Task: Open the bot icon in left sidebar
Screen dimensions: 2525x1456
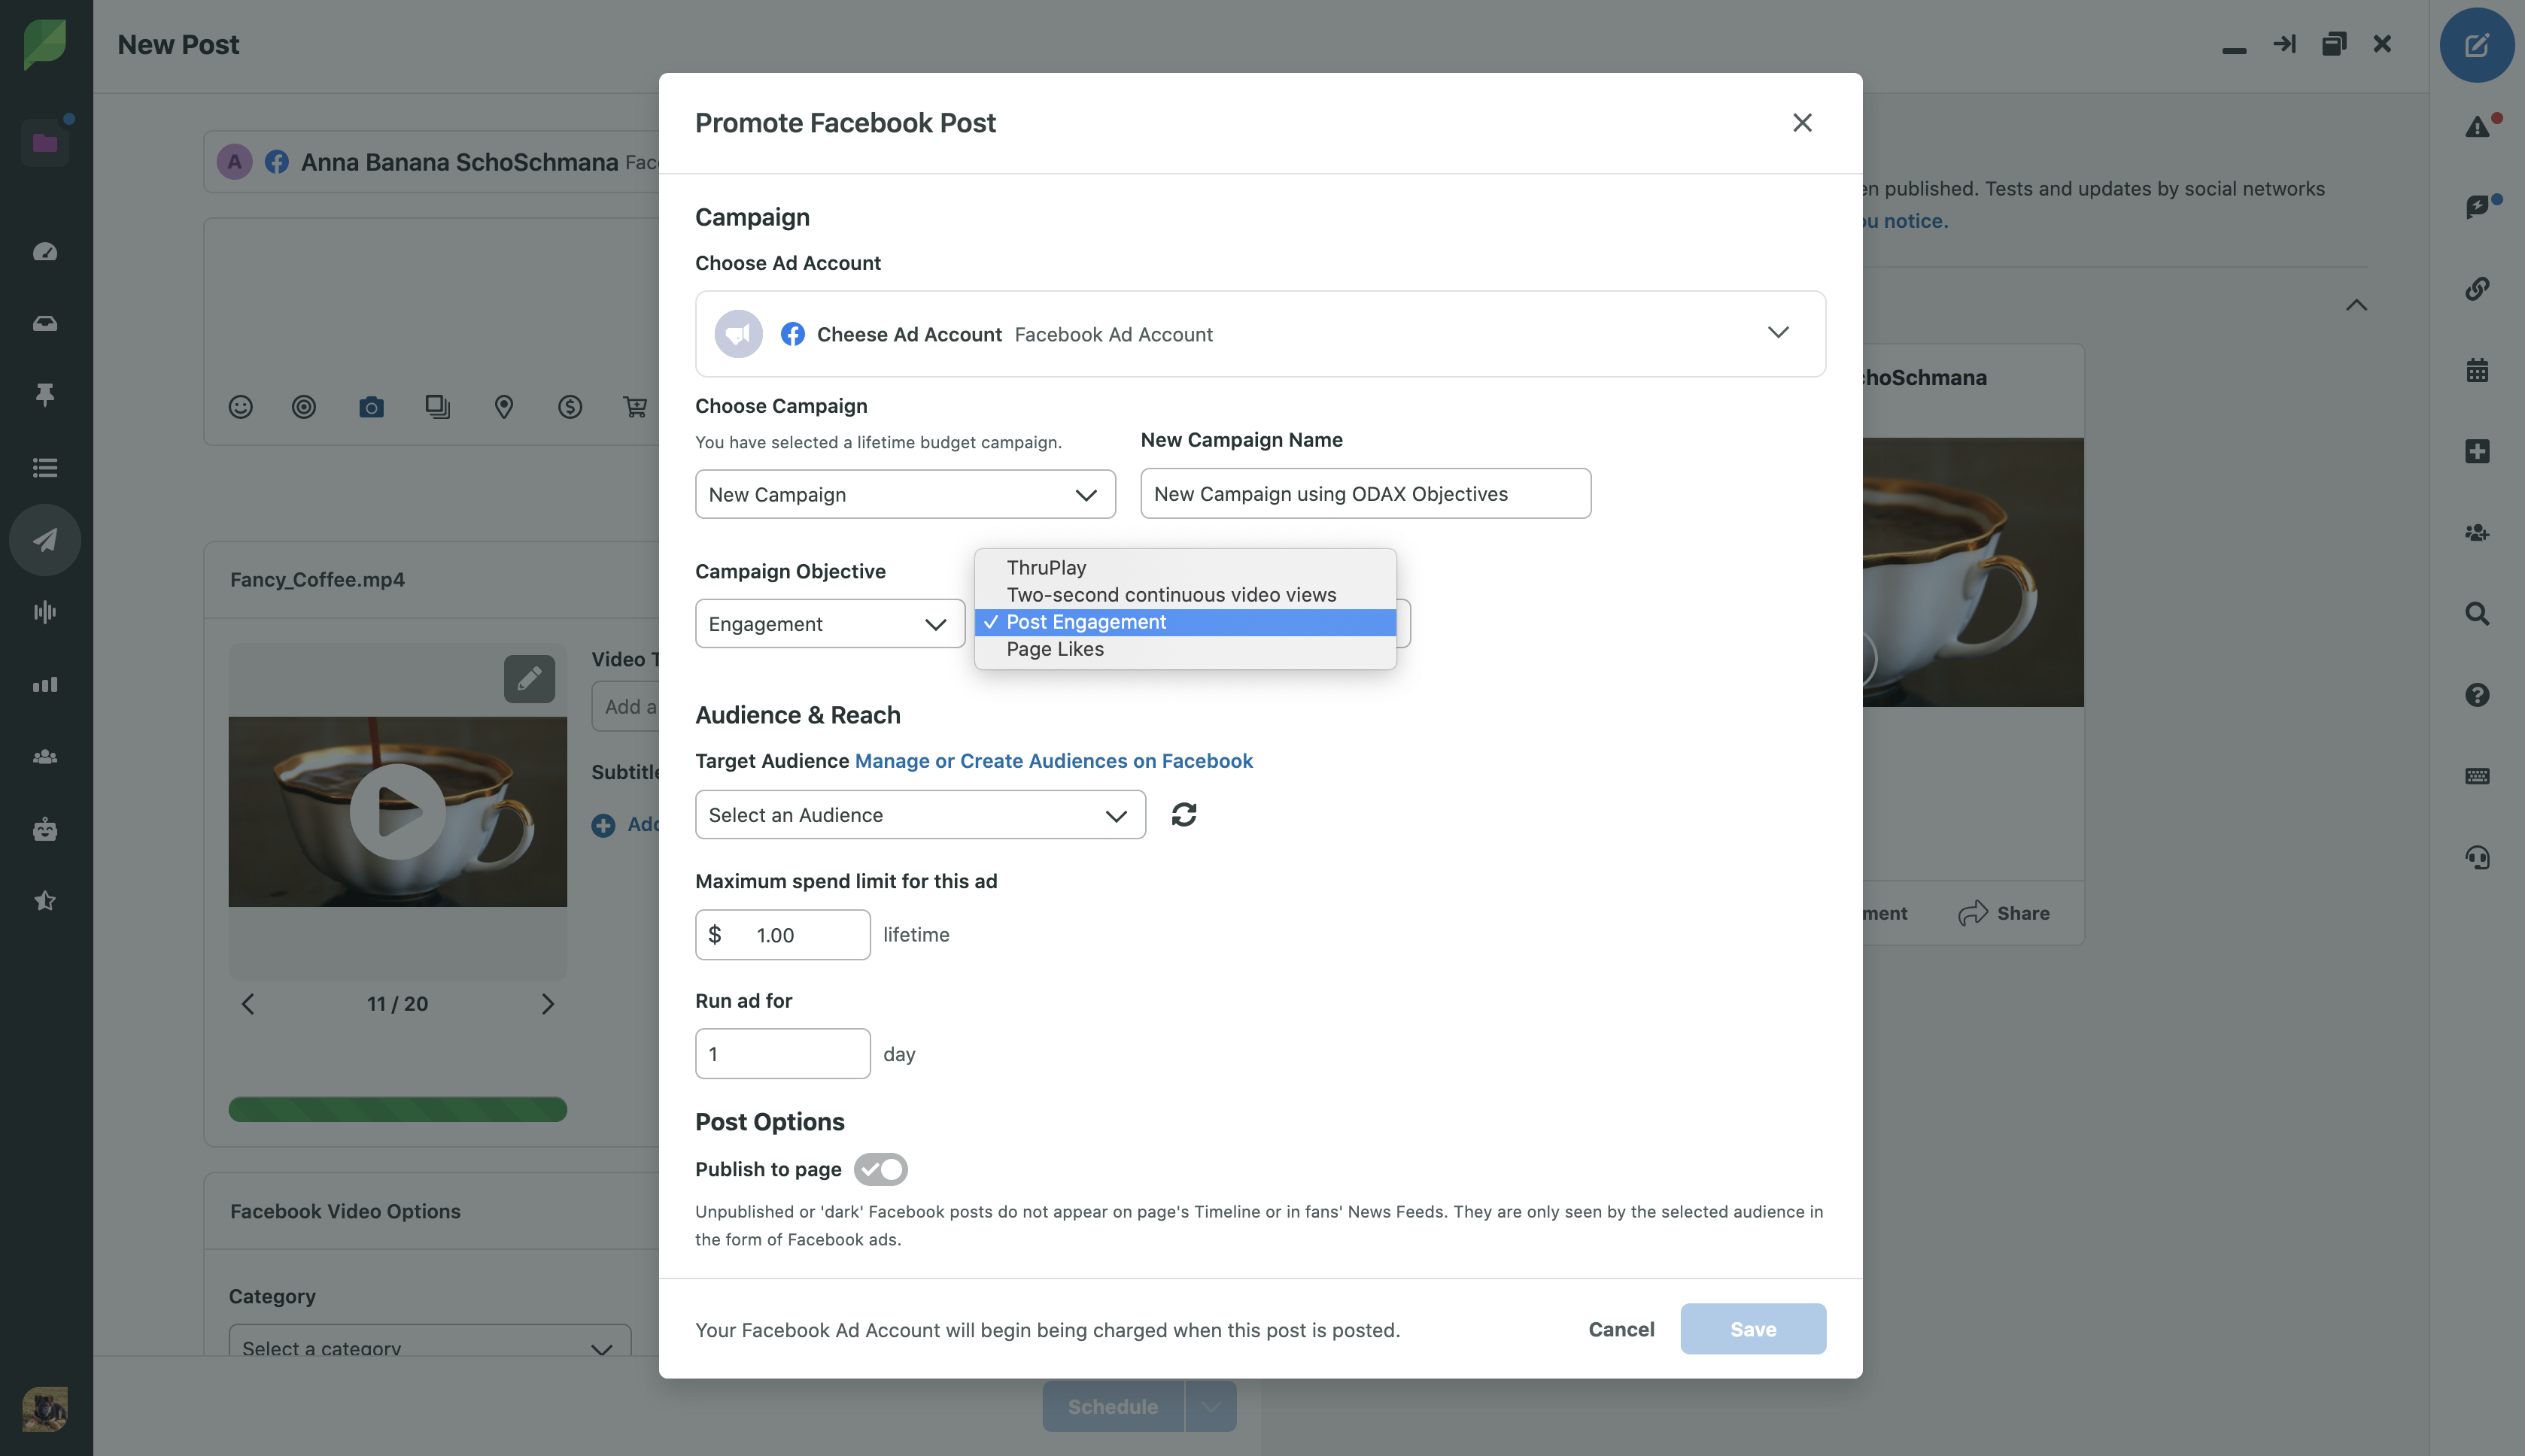Action: [45, 829]
